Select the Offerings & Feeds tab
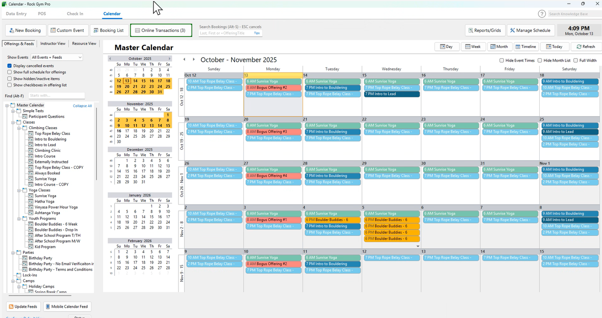Screen dimensions: 602x318 (x=19, y=44)
